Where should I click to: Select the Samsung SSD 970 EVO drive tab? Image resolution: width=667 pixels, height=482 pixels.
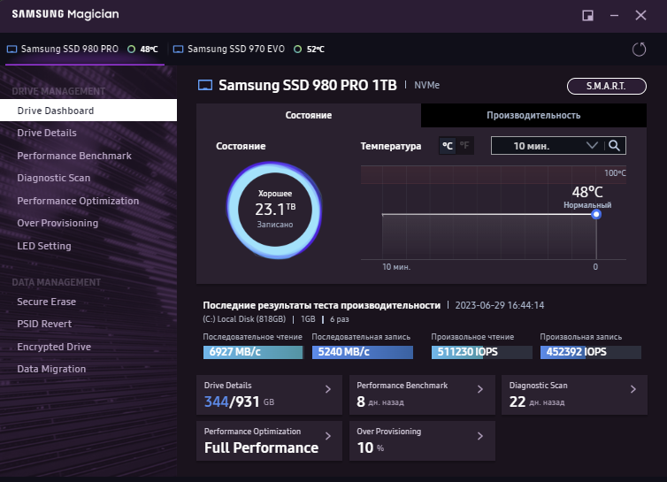(249, 50)
